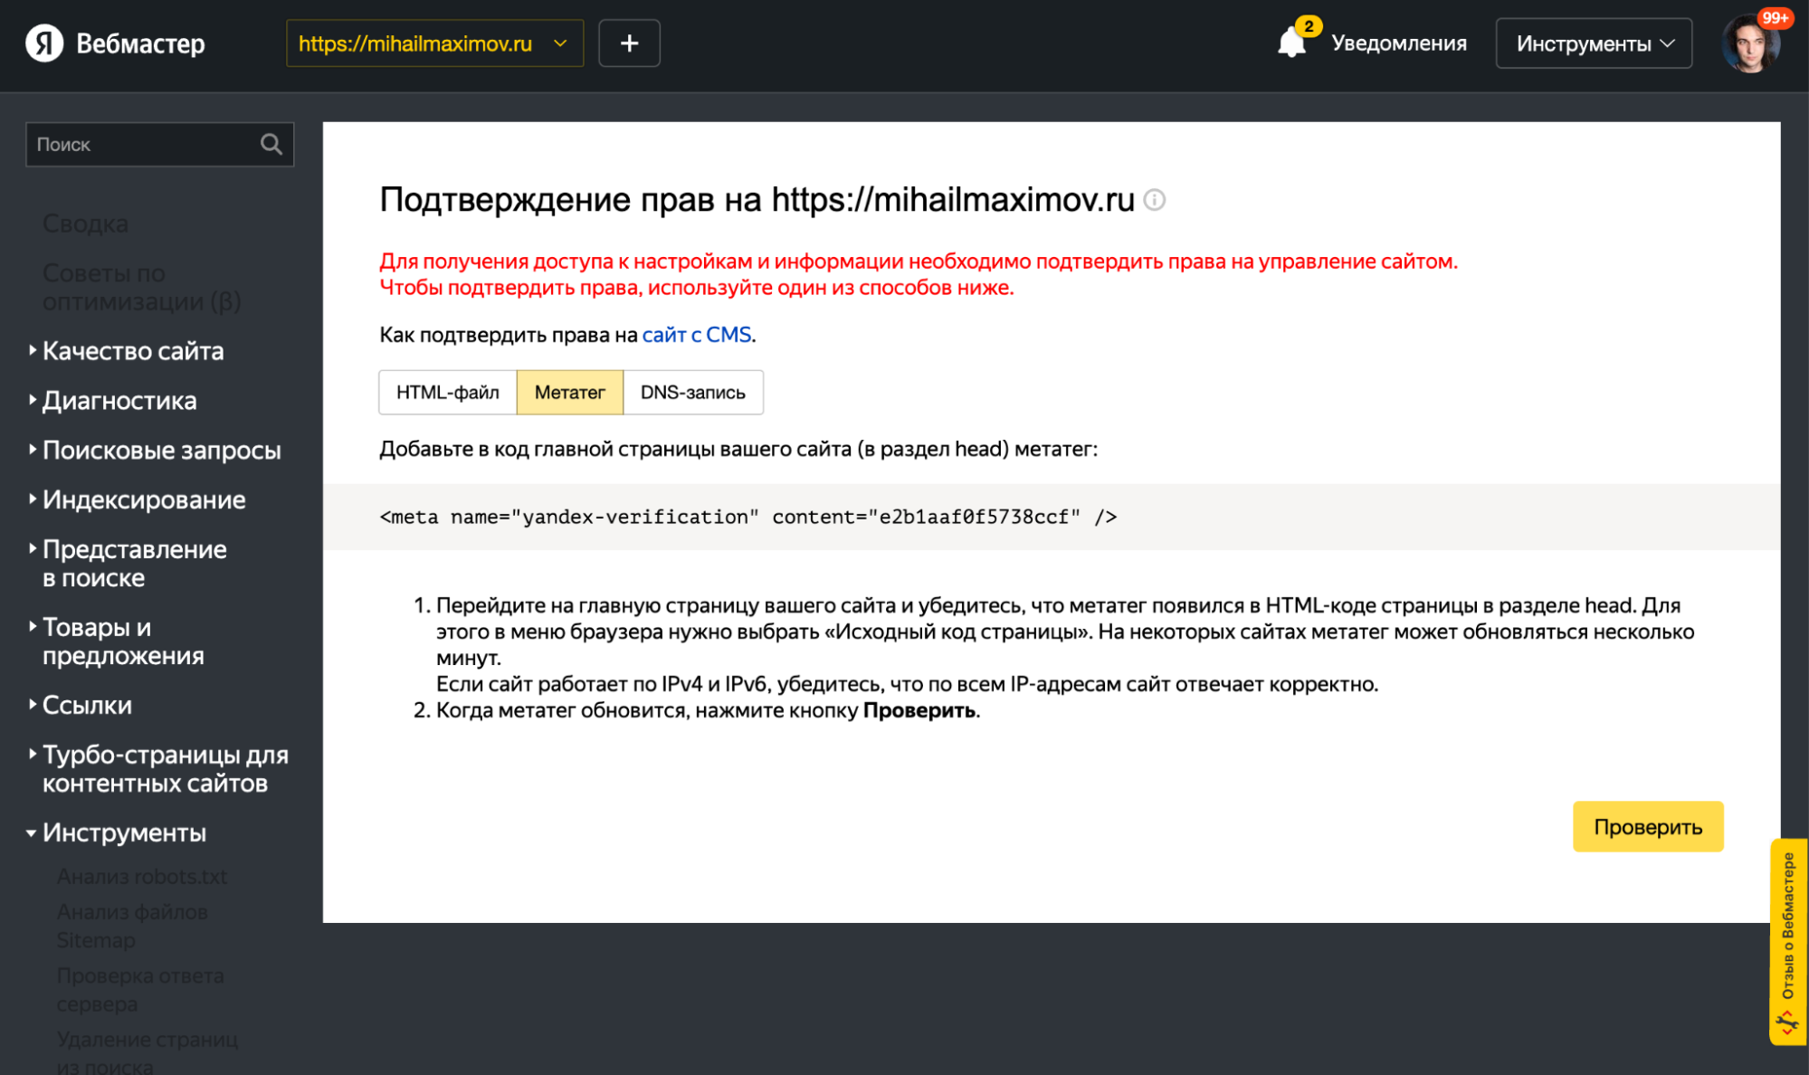Viewport: 1809px width, 1075px height.
Task: Click the profile avatar photo
Action: coord(1752,43)
